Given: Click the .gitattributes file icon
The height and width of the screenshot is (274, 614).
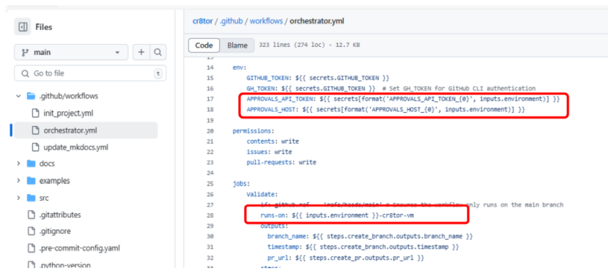Looking at the screenshot, I should pyautogui.click(x=31, y=215).
